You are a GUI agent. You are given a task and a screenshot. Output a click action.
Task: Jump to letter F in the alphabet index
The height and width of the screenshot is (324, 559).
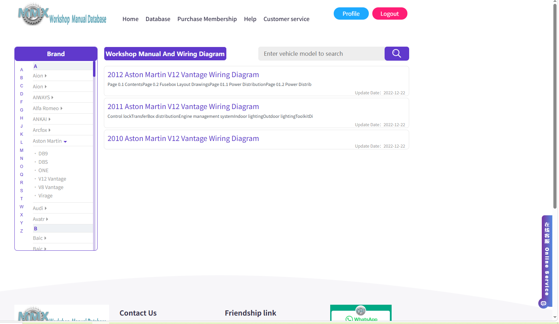point(21,102)
